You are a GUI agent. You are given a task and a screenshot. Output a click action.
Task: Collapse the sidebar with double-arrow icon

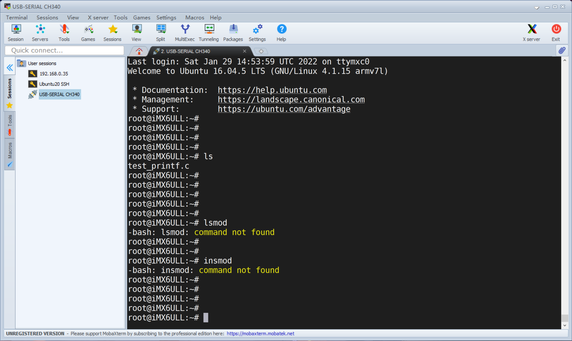tap(10, 68)
